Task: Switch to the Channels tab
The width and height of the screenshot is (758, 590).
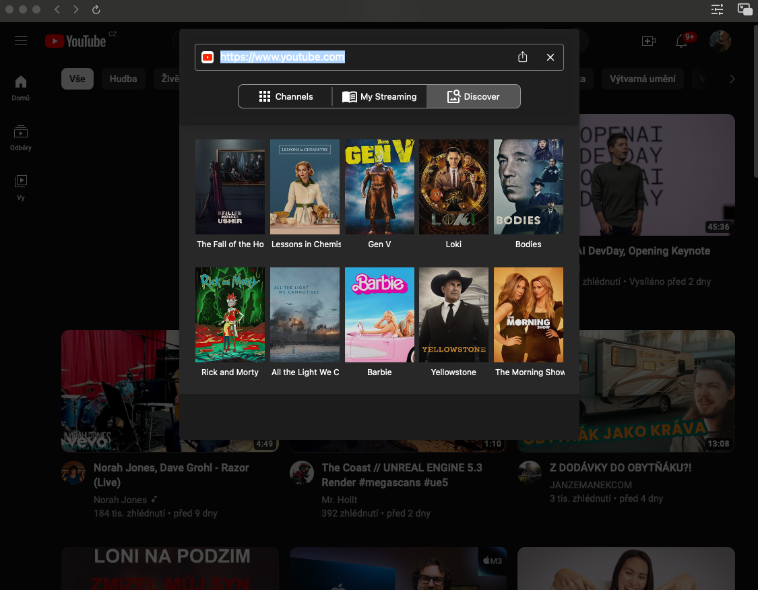Action: (x=286, y=96)
